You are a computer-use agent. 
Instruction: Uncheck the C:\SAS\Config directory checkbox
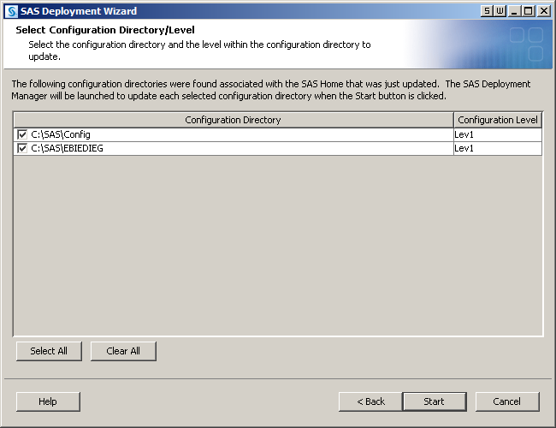pyautogui.click(x=22, y=134)
